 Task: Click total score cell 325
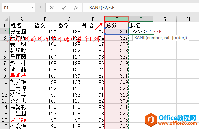click(117, 44)
